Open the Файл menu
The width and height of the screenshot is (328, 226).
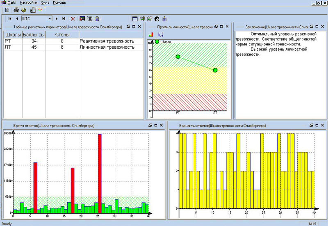pyautogui.click(x=11, y=2)
